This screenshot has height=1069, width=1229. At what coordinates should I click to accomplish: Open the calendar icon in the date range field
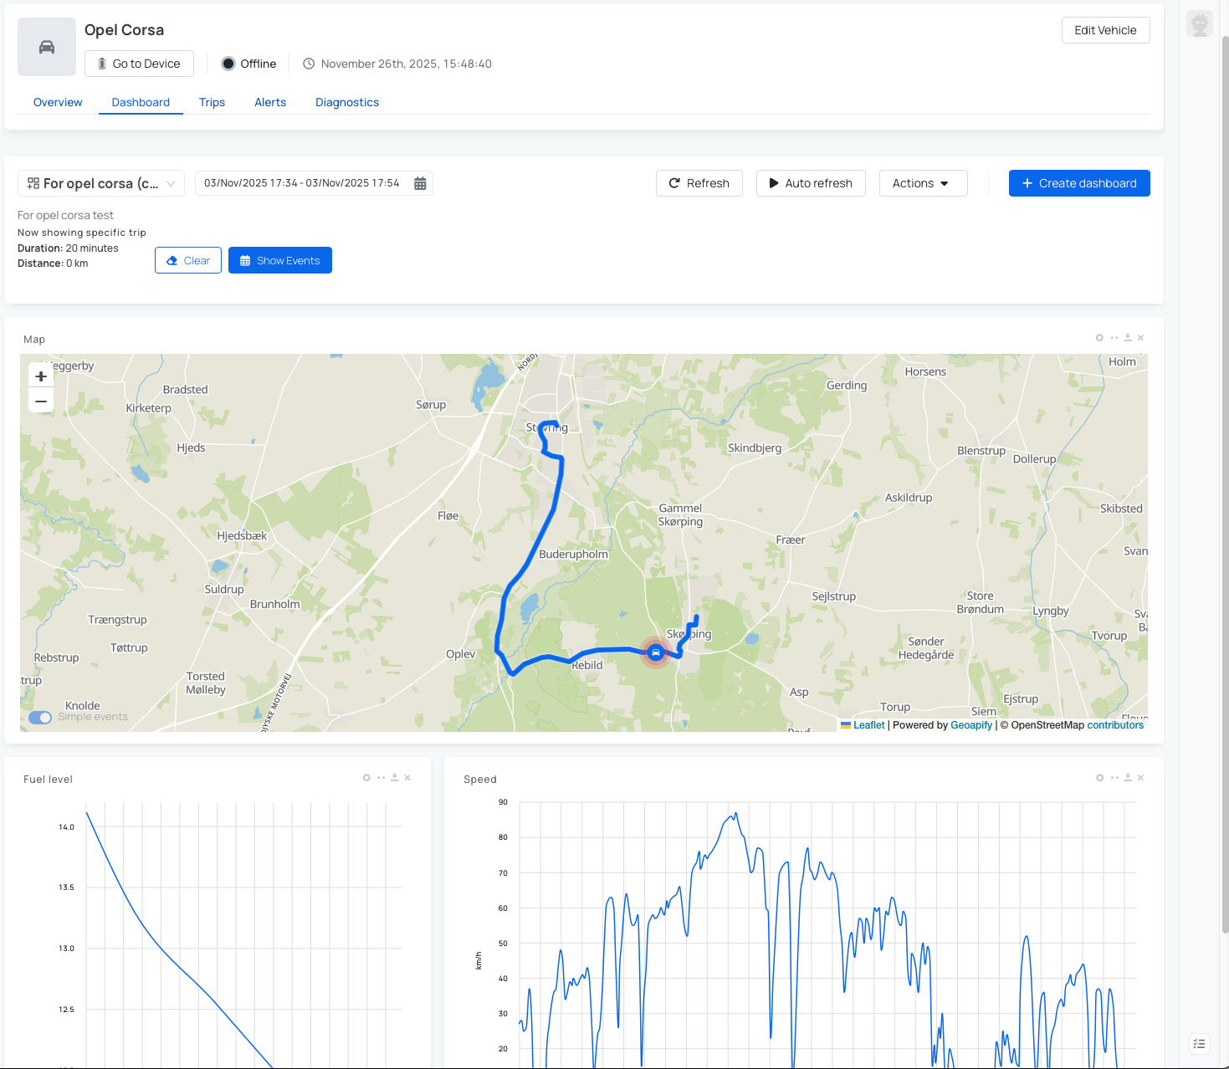[x=419, y=183]
